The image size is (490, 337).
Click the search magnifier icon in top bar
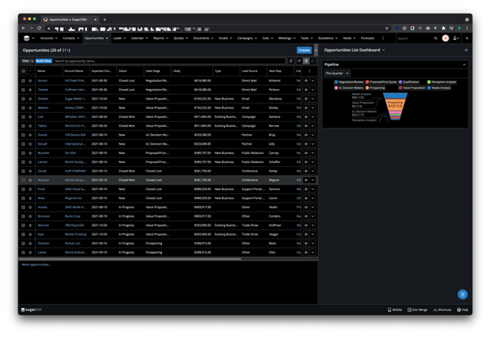coord(436,38)
